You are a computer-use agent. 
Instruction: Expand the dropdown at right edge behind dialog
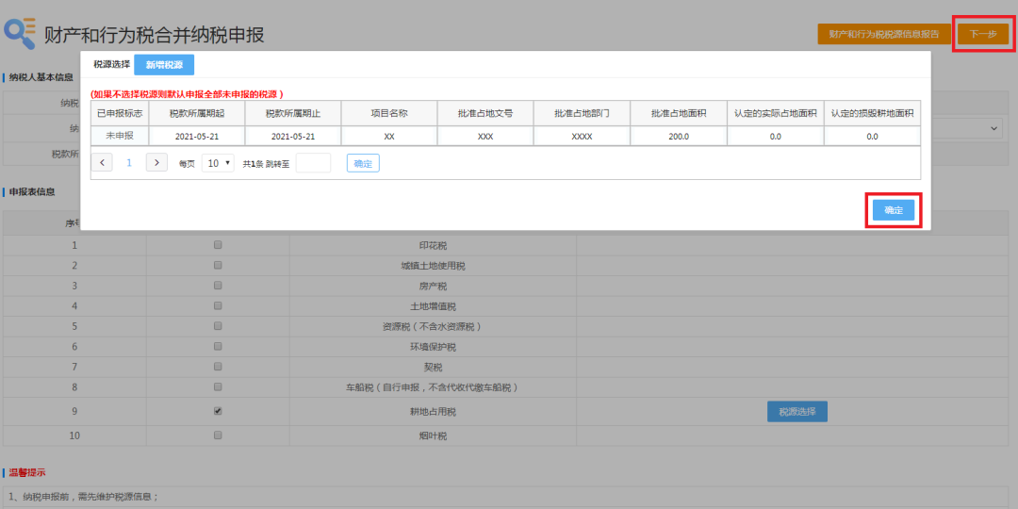point(994,127)
